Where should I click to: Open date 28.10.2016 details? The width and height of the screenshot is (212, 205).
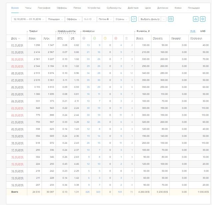pos(17,73)
